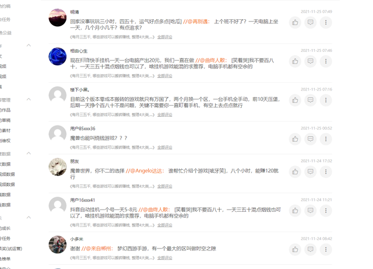Viewport: 373px width, 269px height.
Task: Open more options for 明涛's comment
Action: [x=326, y=22]
